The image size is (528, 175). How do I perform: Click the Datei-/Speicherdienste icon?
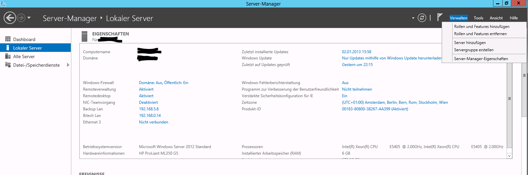pyautogui.click(x=8, y=65)
